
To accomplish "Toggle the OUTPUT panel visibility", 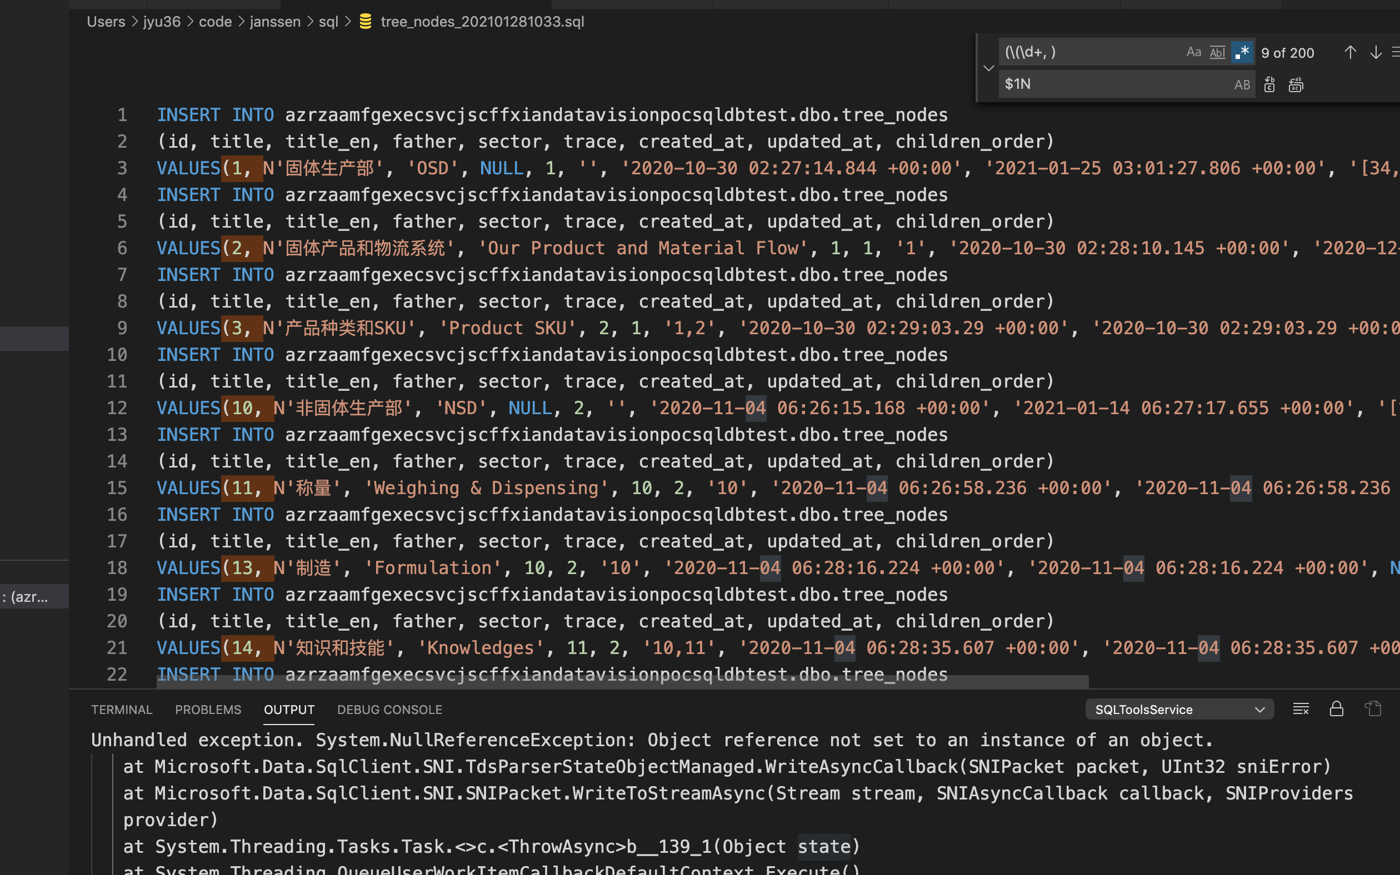I will point(289,710).
